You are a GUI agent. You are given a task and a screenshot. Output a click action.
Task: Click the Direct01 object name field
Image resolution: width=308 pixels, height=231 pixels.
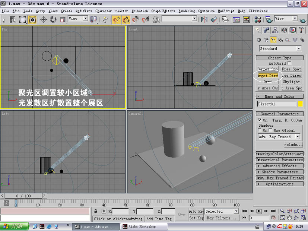[x=277, y=104]
